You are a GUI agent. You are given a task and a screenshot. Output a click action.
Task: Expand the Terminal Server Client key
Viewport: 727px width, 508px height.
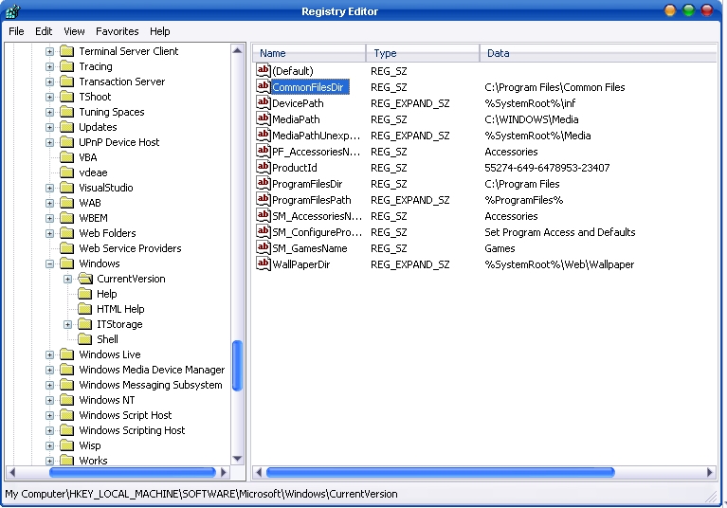point(49,51)
